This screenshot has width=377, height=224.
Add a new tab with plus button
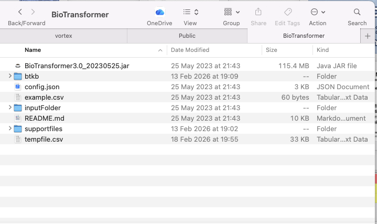tap(368, 36)
